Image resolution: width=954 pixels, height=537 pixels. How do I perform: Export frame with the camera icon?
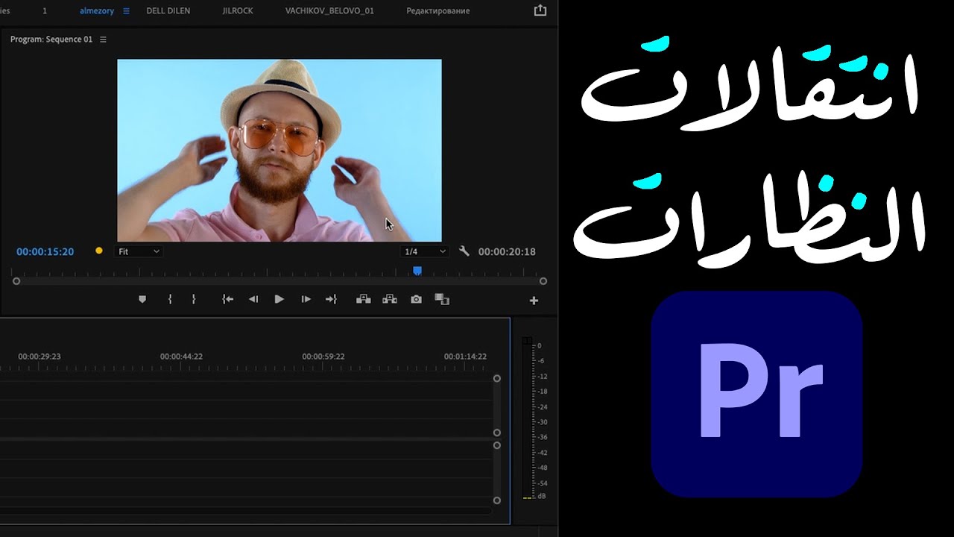(416, 299)
